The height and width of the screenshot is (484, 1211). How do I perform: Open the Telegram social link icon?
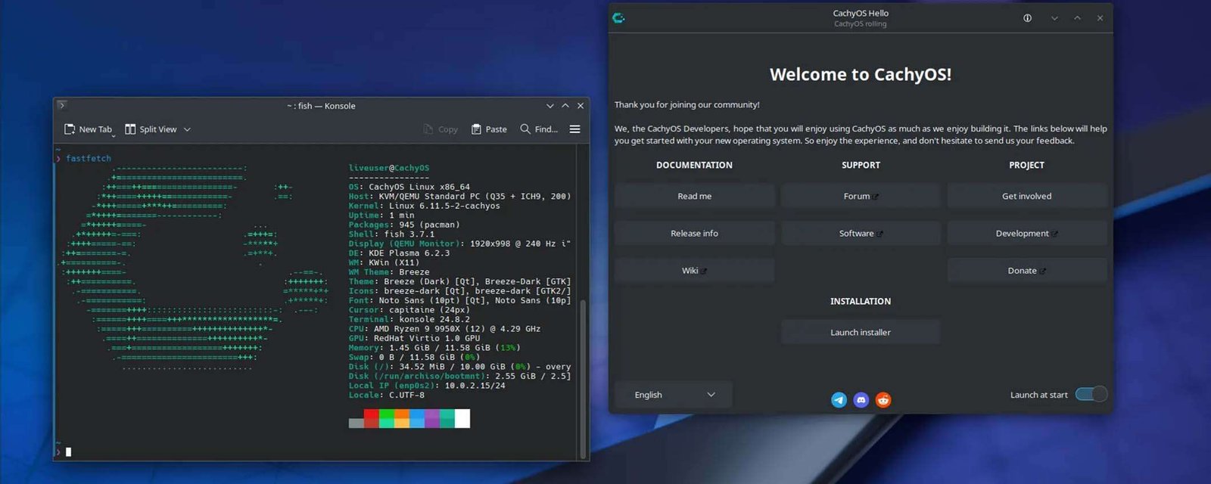pyautogui.click(x=839, y=400)
